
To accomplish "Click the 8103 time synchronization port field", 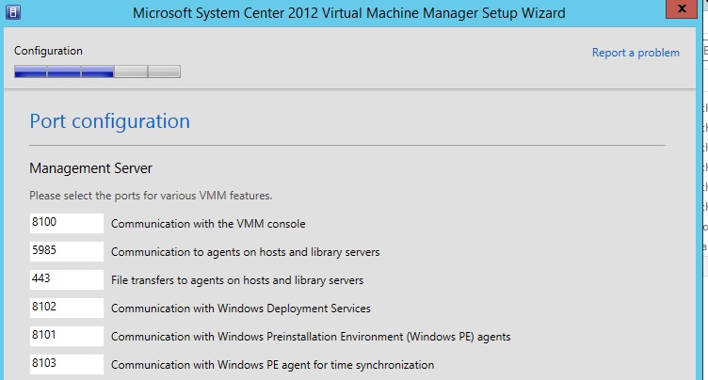I will 66,365.
